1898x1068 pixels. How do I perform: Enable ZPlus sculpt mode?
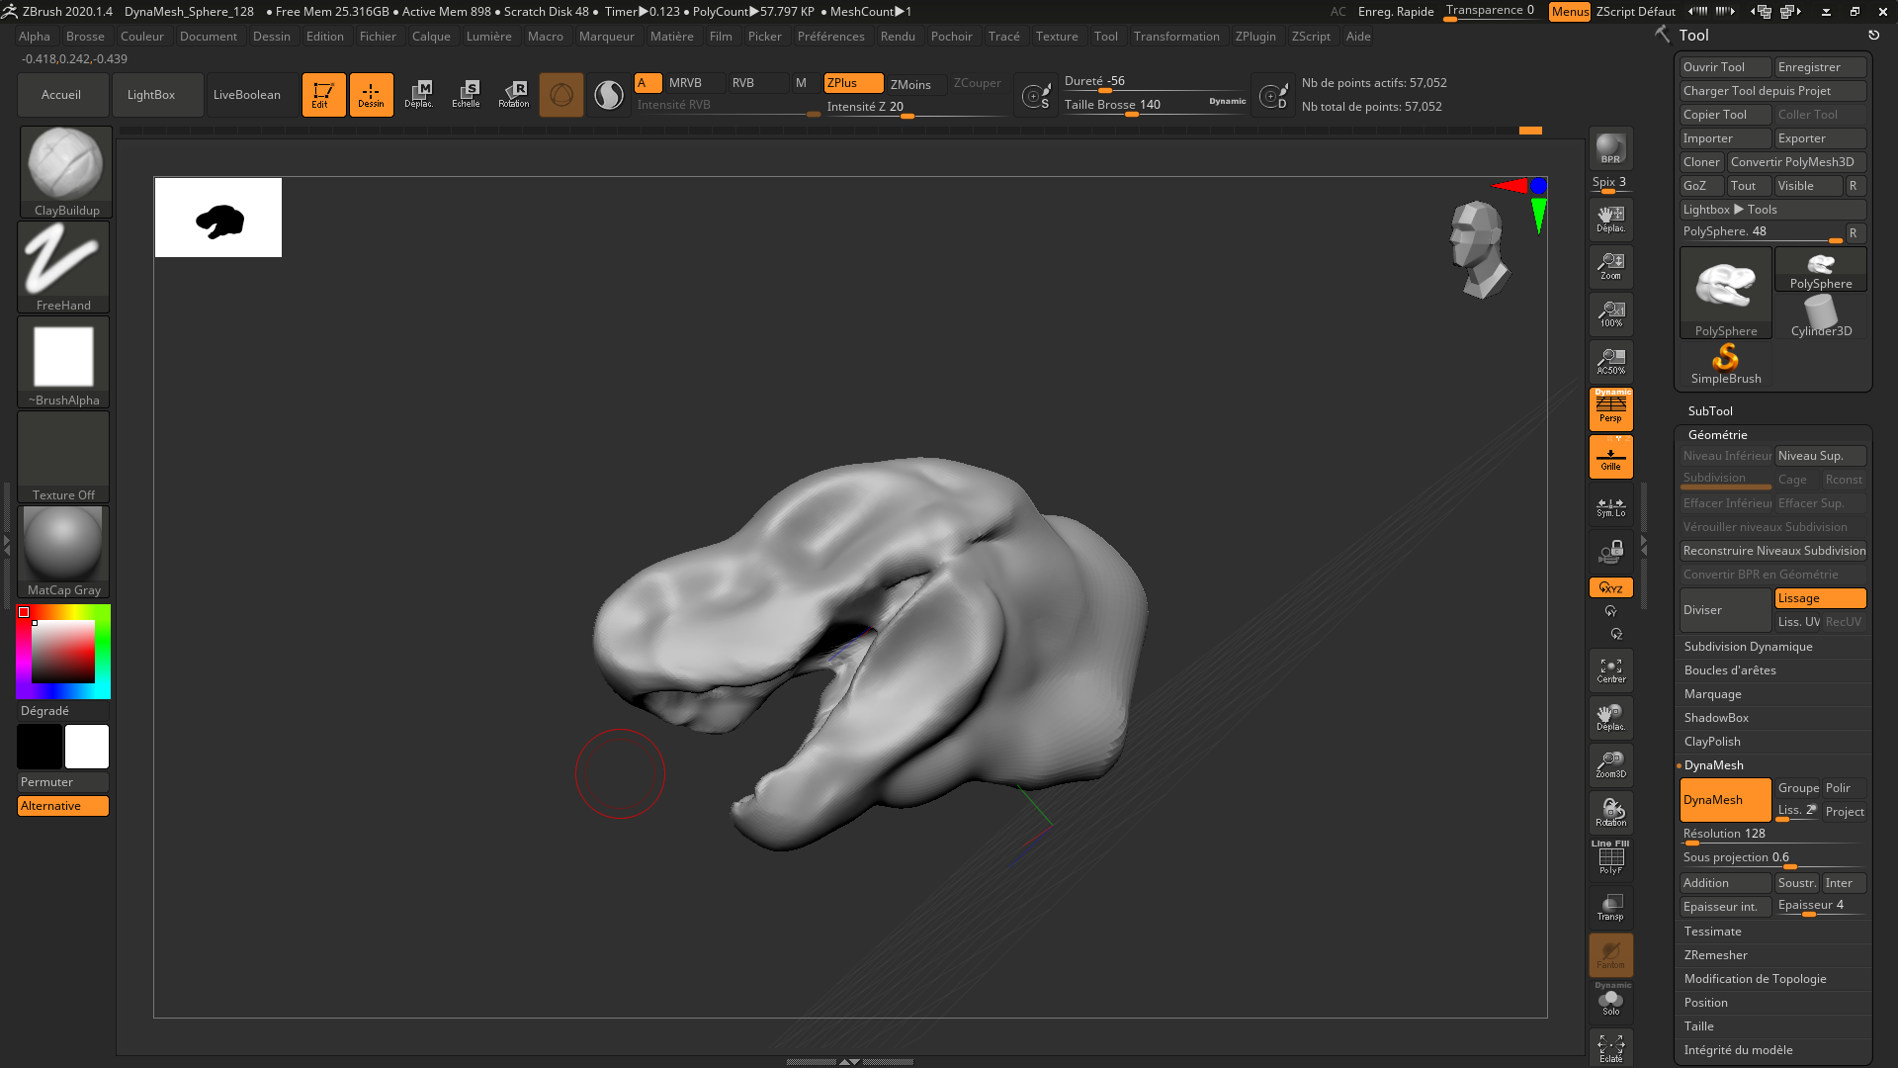[x=853, y=83]
